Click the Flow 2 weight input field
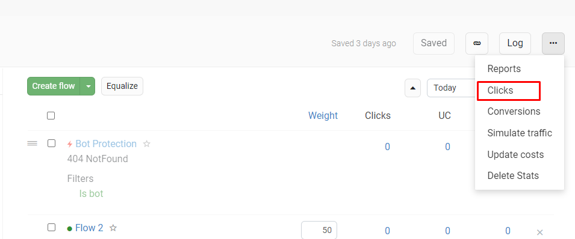This screenshot has height=239, width=575. 319,230
